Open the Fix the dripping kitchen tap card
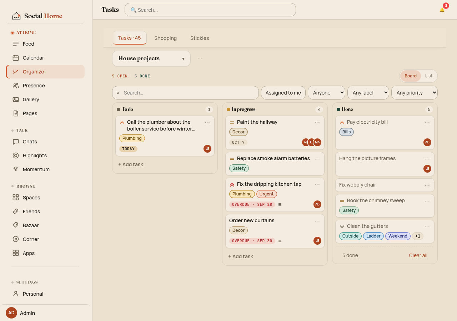Screen dimensions: 457x321 (x=275, y=195)
